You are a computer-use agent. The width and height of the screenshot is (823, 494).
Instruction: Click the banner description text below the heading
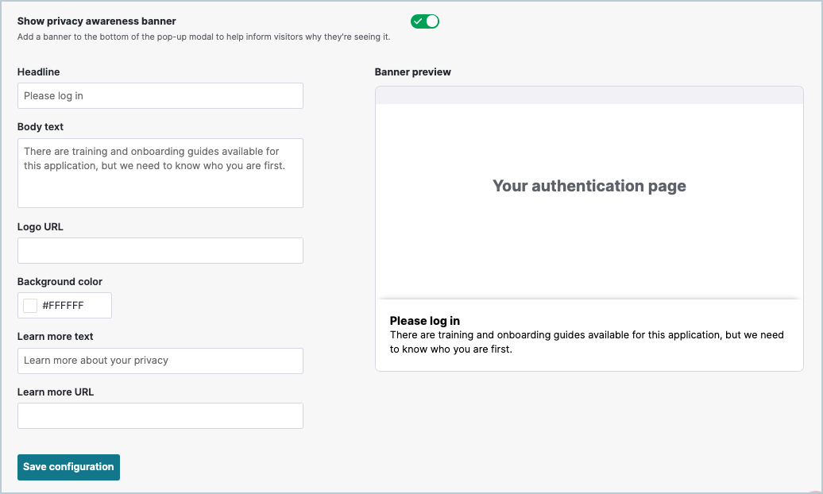[x=202, y=35]
